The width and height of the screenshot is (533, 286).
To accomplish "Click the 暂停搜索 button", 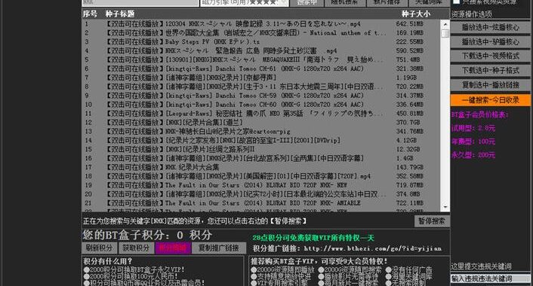I will [432, 221].
